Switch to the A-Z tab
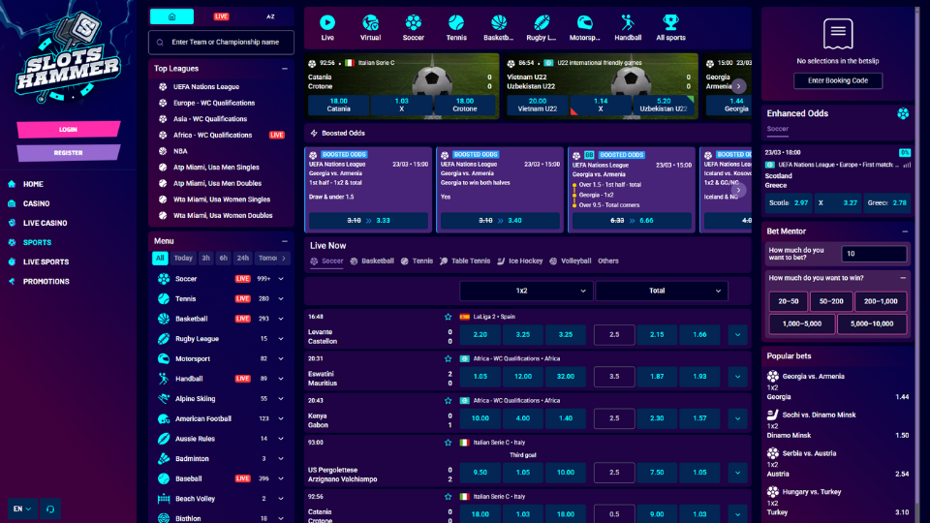Screen dimensions: 930x523 [x=270, y=16]
